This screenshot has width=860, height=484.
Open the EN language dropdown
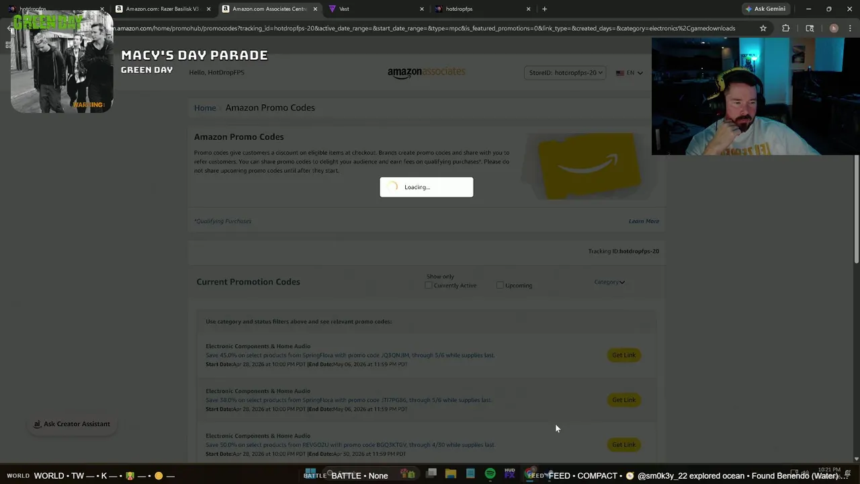pyautogui.click(x=630, y=73)
